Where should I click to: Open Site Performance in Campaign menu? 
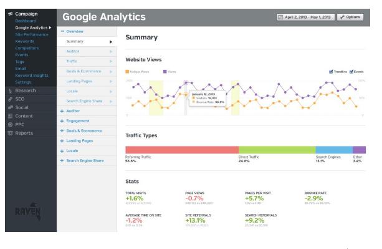32,34
